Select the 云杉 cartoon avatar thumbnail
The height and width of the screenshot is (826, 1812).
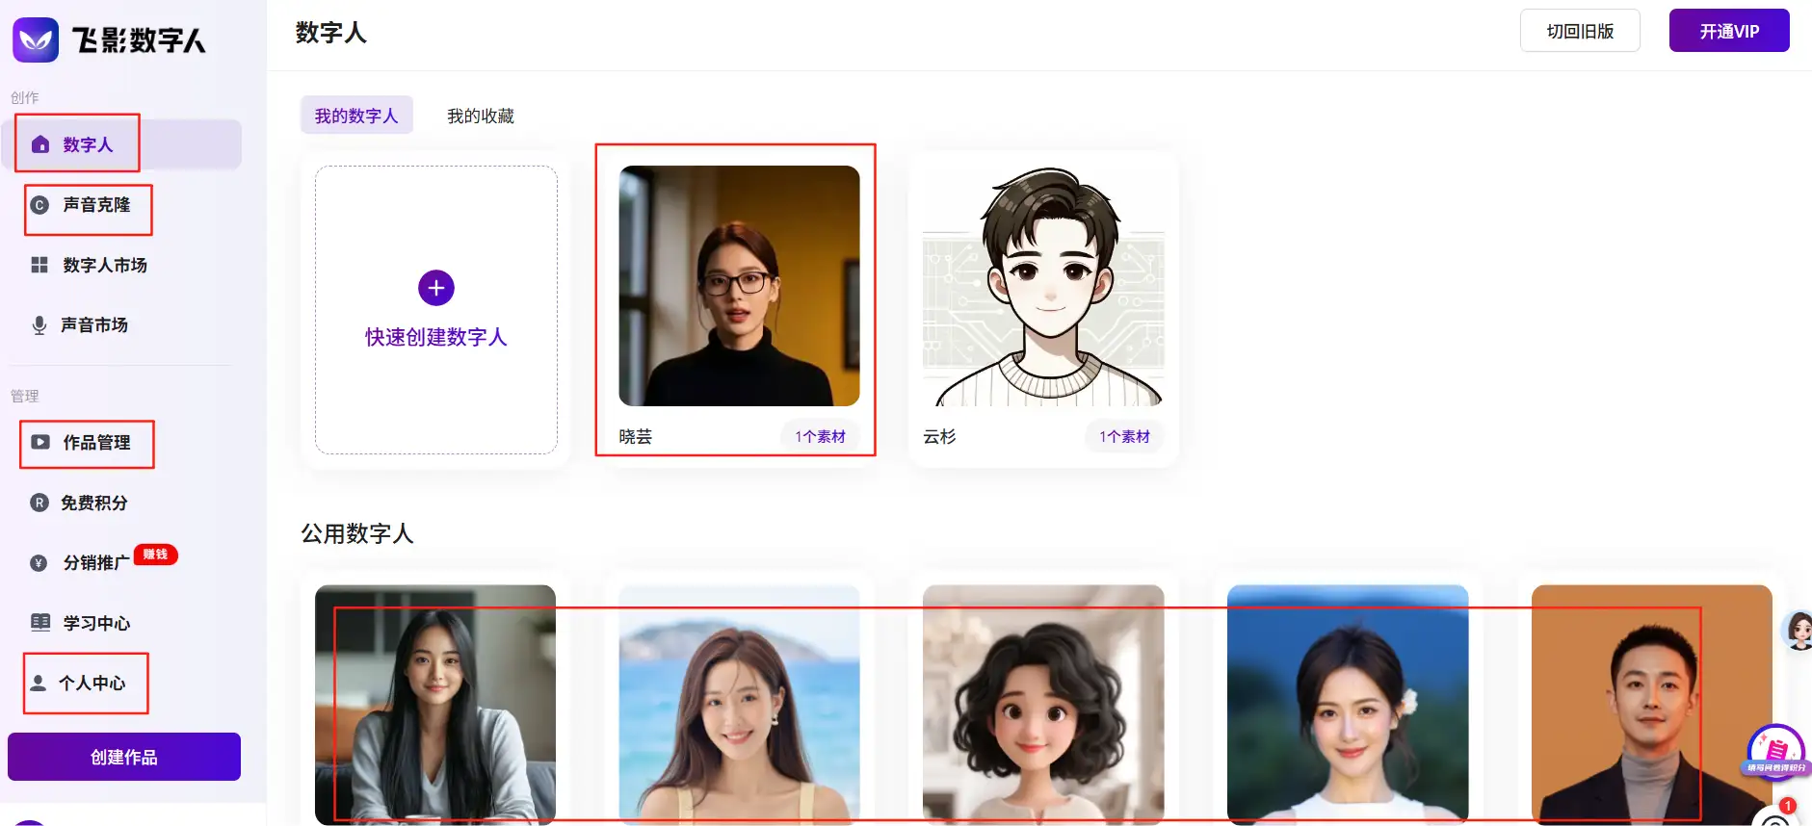[1043, 286]
